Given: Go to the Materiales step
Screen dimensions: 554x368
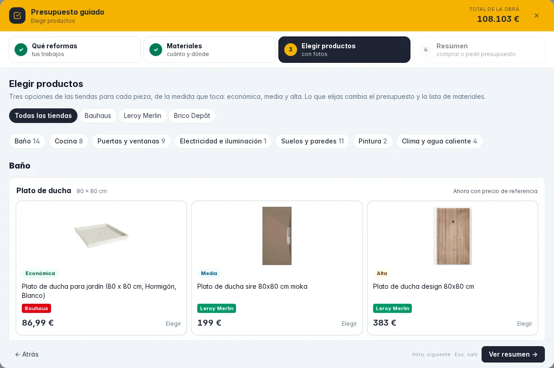Looking at the screenshot, I should click(210, 50).
